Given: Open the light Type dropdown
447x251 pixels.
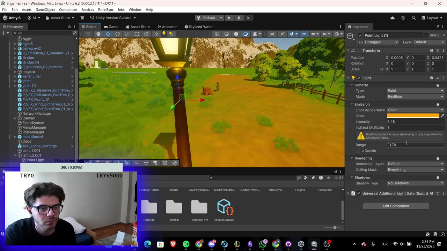Looking at the screenshot, I should point(416,91).
